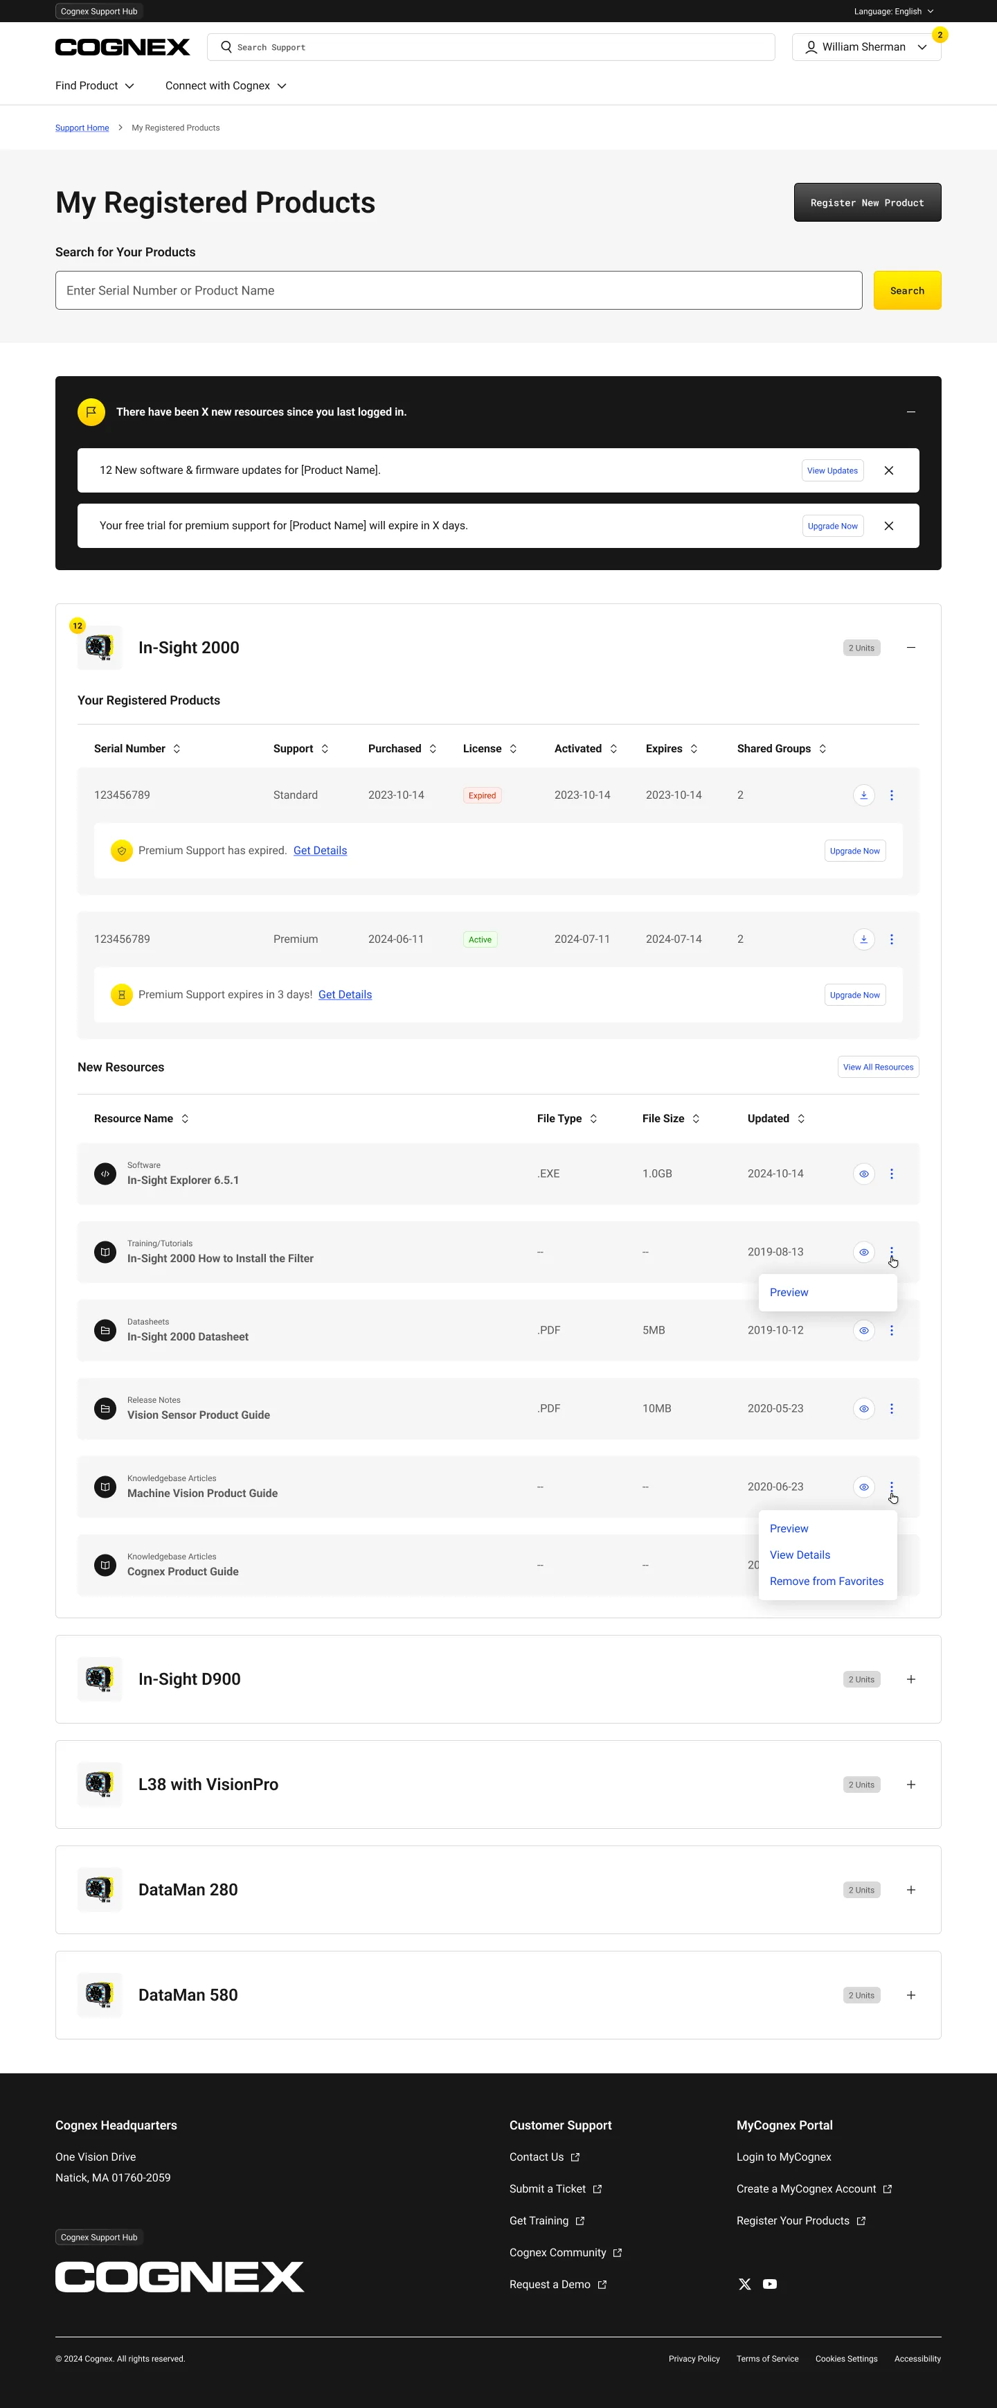
Task: Open Get Details for expired Premium Support
Action: pos(321,851)
